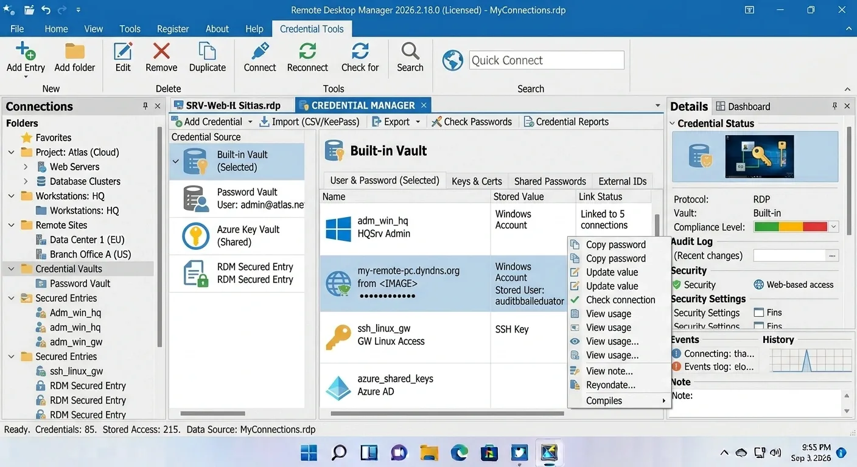Click the Azure Key Vault icon
The width and height of the screenshot is (857, 467).
pyautogui.click(x=196, y=236)
